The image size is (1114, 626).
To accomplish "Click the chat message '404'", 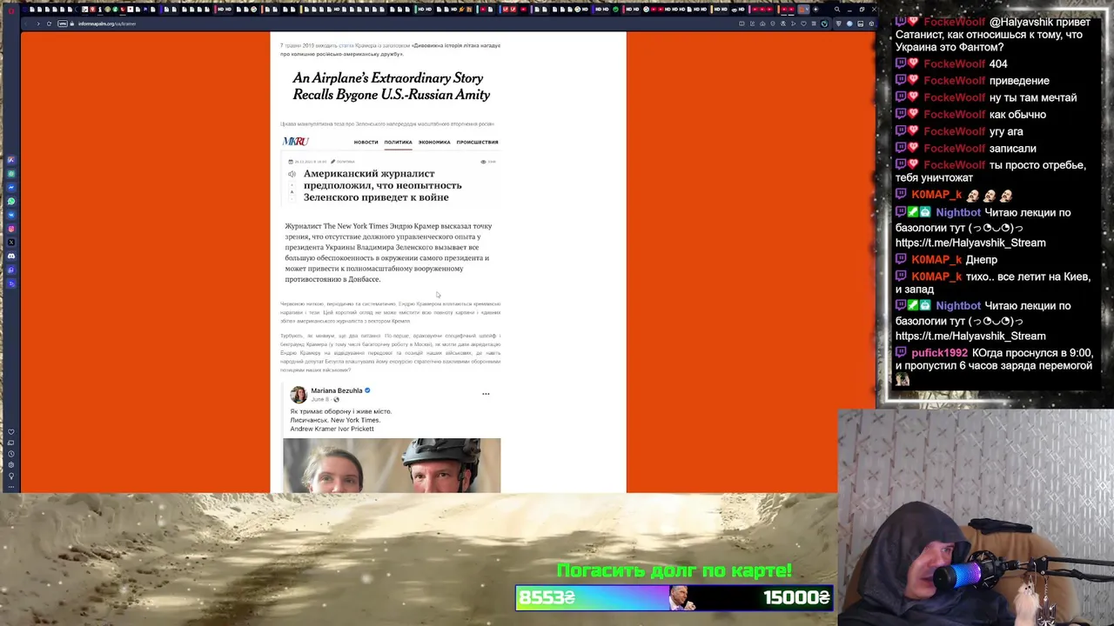I will pyautogui.click(x=998, y=63).
